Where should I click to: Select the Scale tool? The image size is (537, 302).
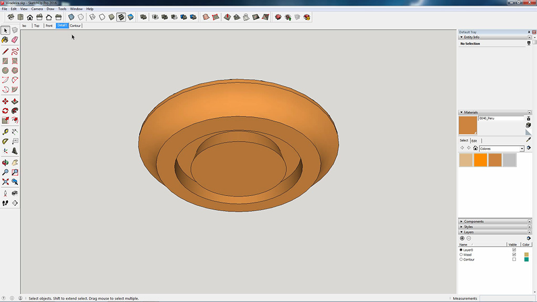coord(5,120)
